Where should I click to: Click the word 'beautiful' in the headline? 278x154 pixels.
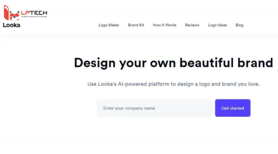pos(207,63)
